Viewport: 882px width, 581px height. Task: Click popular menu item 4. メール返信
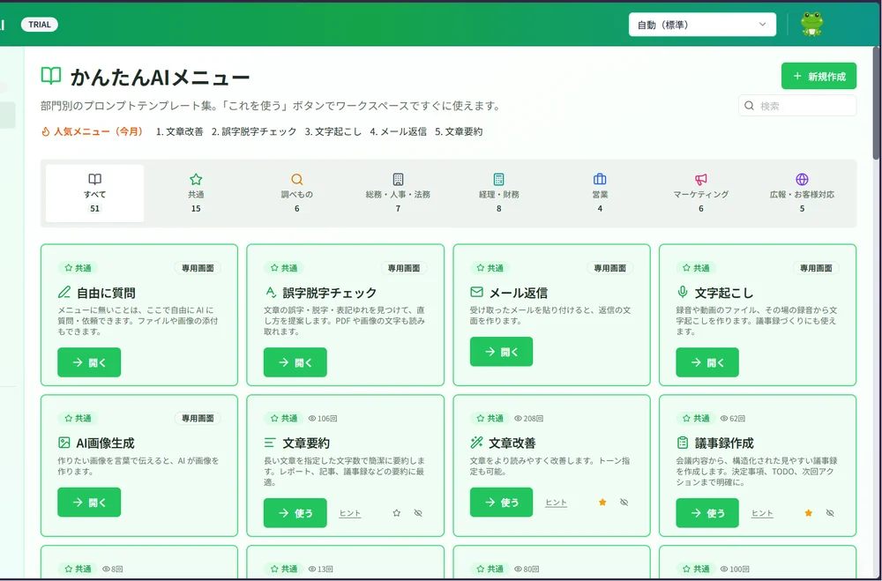tap(399, 131)
